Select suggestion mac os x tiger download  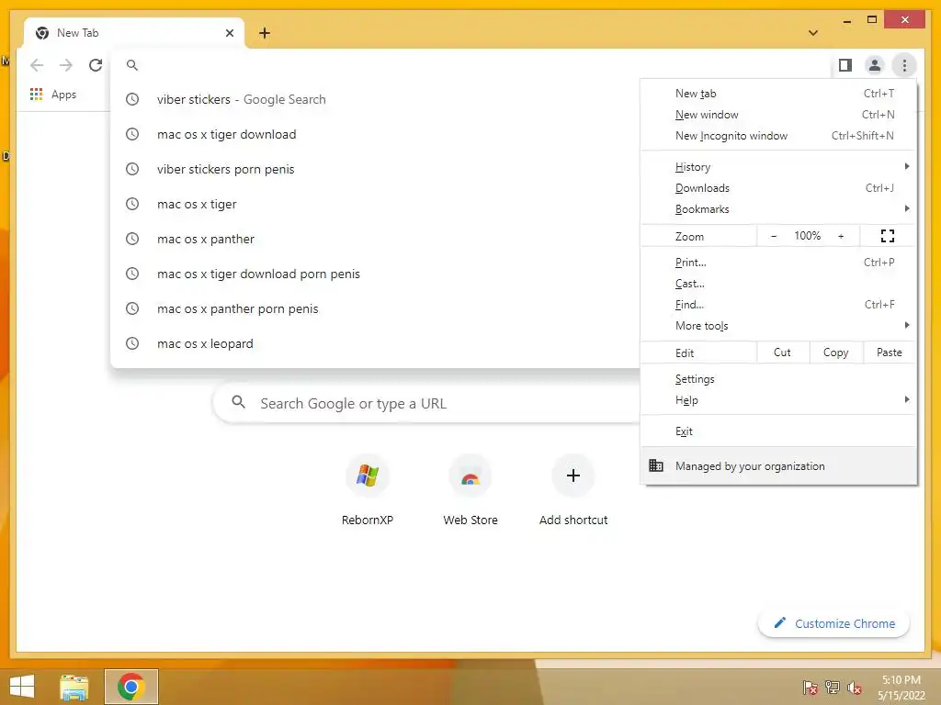pyautogui.click(x=375, y=134)
